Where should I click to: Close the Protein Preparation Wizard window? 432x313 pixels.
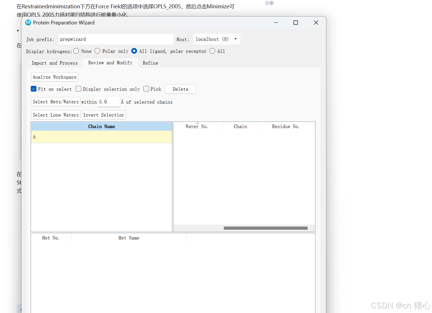[316, 22]
